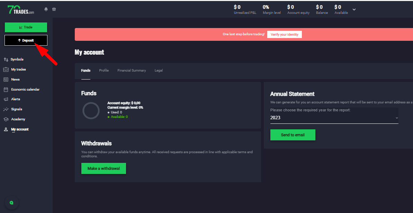Open the Signals menu item
Viewport: 413px width, 213px height.
[17, 109]
